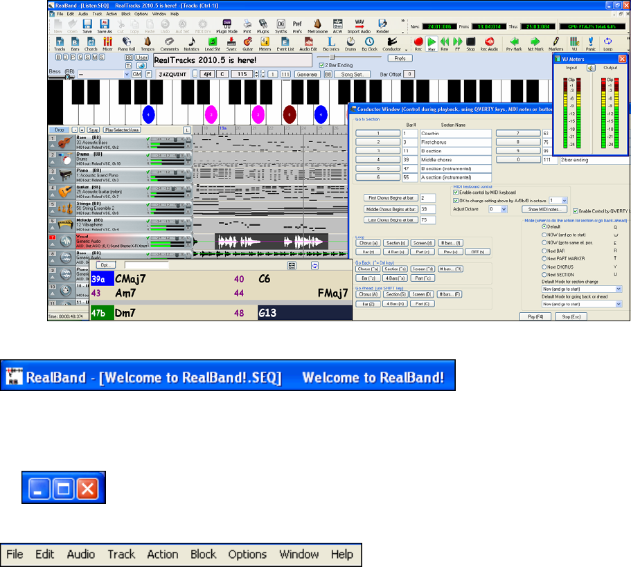
Task: Click the slider thumb above 2 Bar Ending
Action: point(332,57)
